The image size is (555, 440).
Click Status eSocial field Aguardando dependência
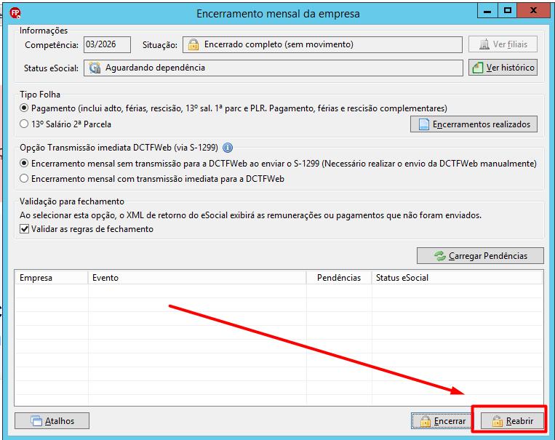(273, 68)
